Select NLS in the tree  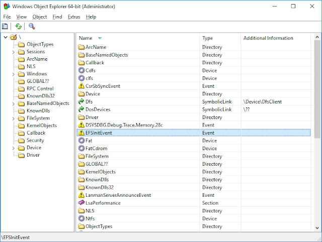click(31, 66)
